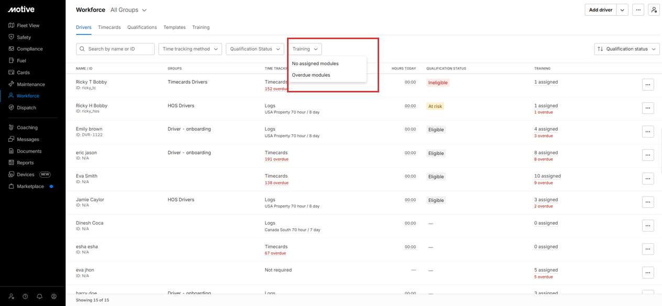This screenshot has width=662, height=306.
Task: Open the All Groups selector
Action: click(x=128, y=10)
